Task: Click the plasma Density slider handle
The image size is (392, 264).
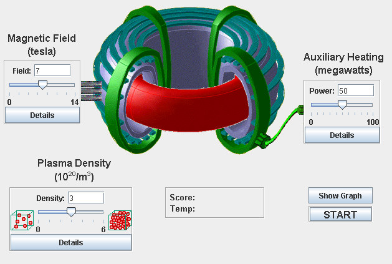Action: (x=71, y=212)
